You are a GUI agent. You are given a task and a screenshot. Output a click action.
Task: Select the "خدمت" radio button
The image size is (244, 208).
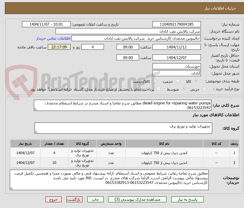pyautogui.click(x=178, y=81)
